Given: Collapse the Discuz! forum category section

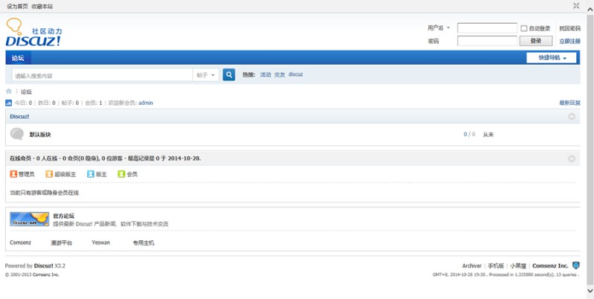Looking at the screenshot, I should pyautogui.click(x=572, y=117).
